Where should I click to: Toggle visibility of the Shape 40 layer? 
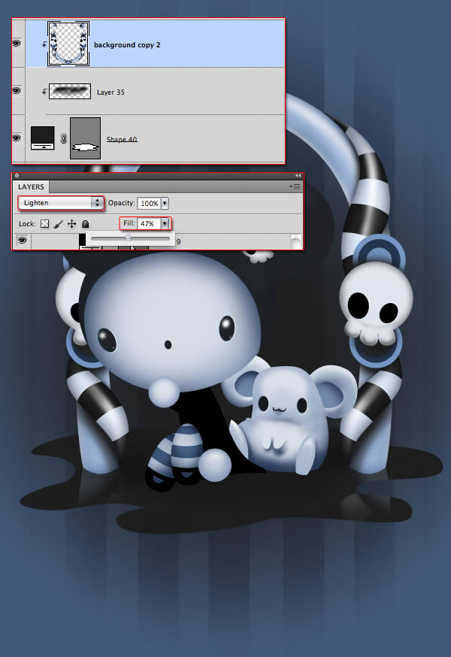(x=17, y=138)
